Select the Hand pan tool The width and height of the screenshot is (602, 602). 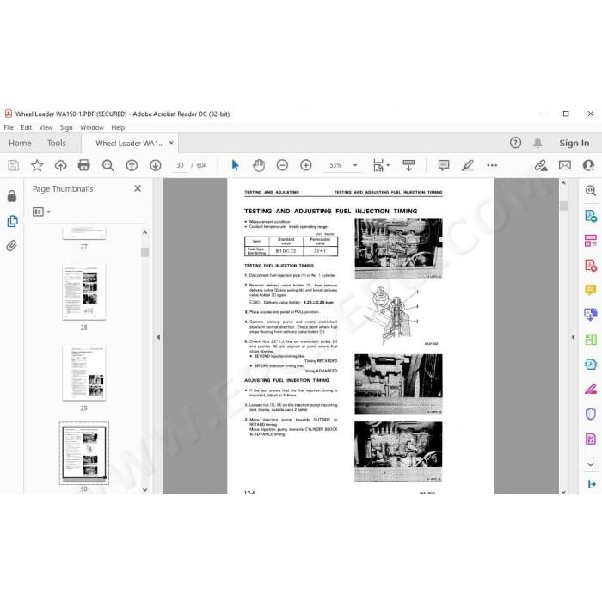click(259, 165)
